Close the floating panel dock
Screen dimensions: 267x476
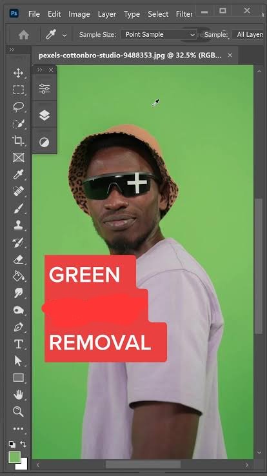(x=51, y=70)
